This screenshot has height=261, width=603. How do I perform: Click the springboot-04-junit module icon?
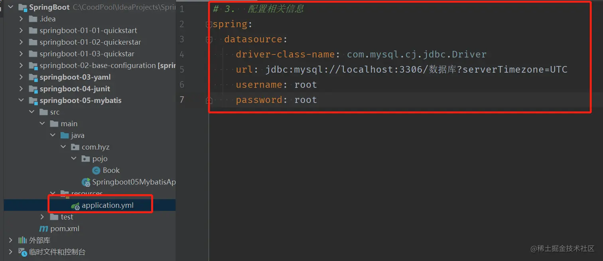click(33, 89)
